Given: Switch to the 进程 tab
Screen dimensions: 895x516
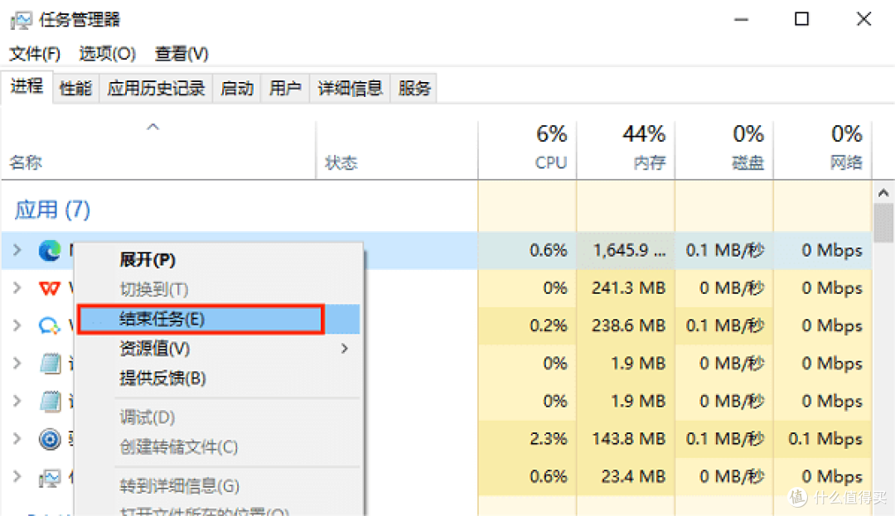Looking at the screenshot, I should pos(27,87).
